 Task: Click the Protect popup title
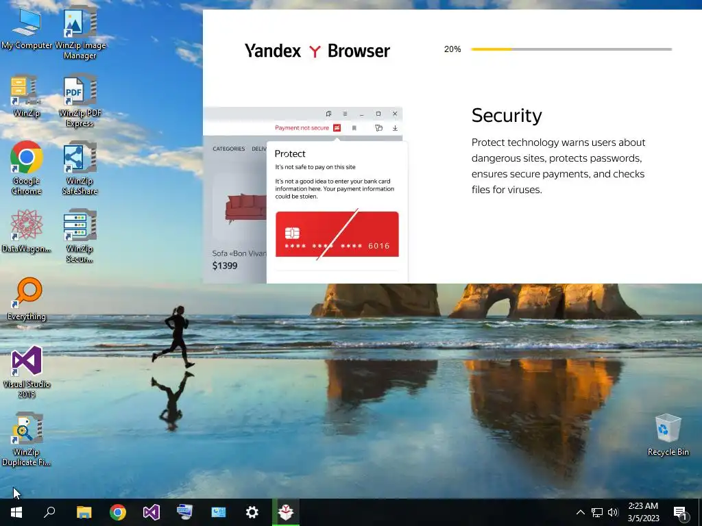pyautogui.click(x=290, y=154)
